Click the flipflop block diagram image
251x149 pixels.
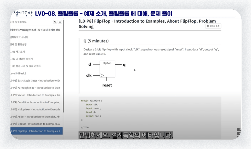point(106,74)
